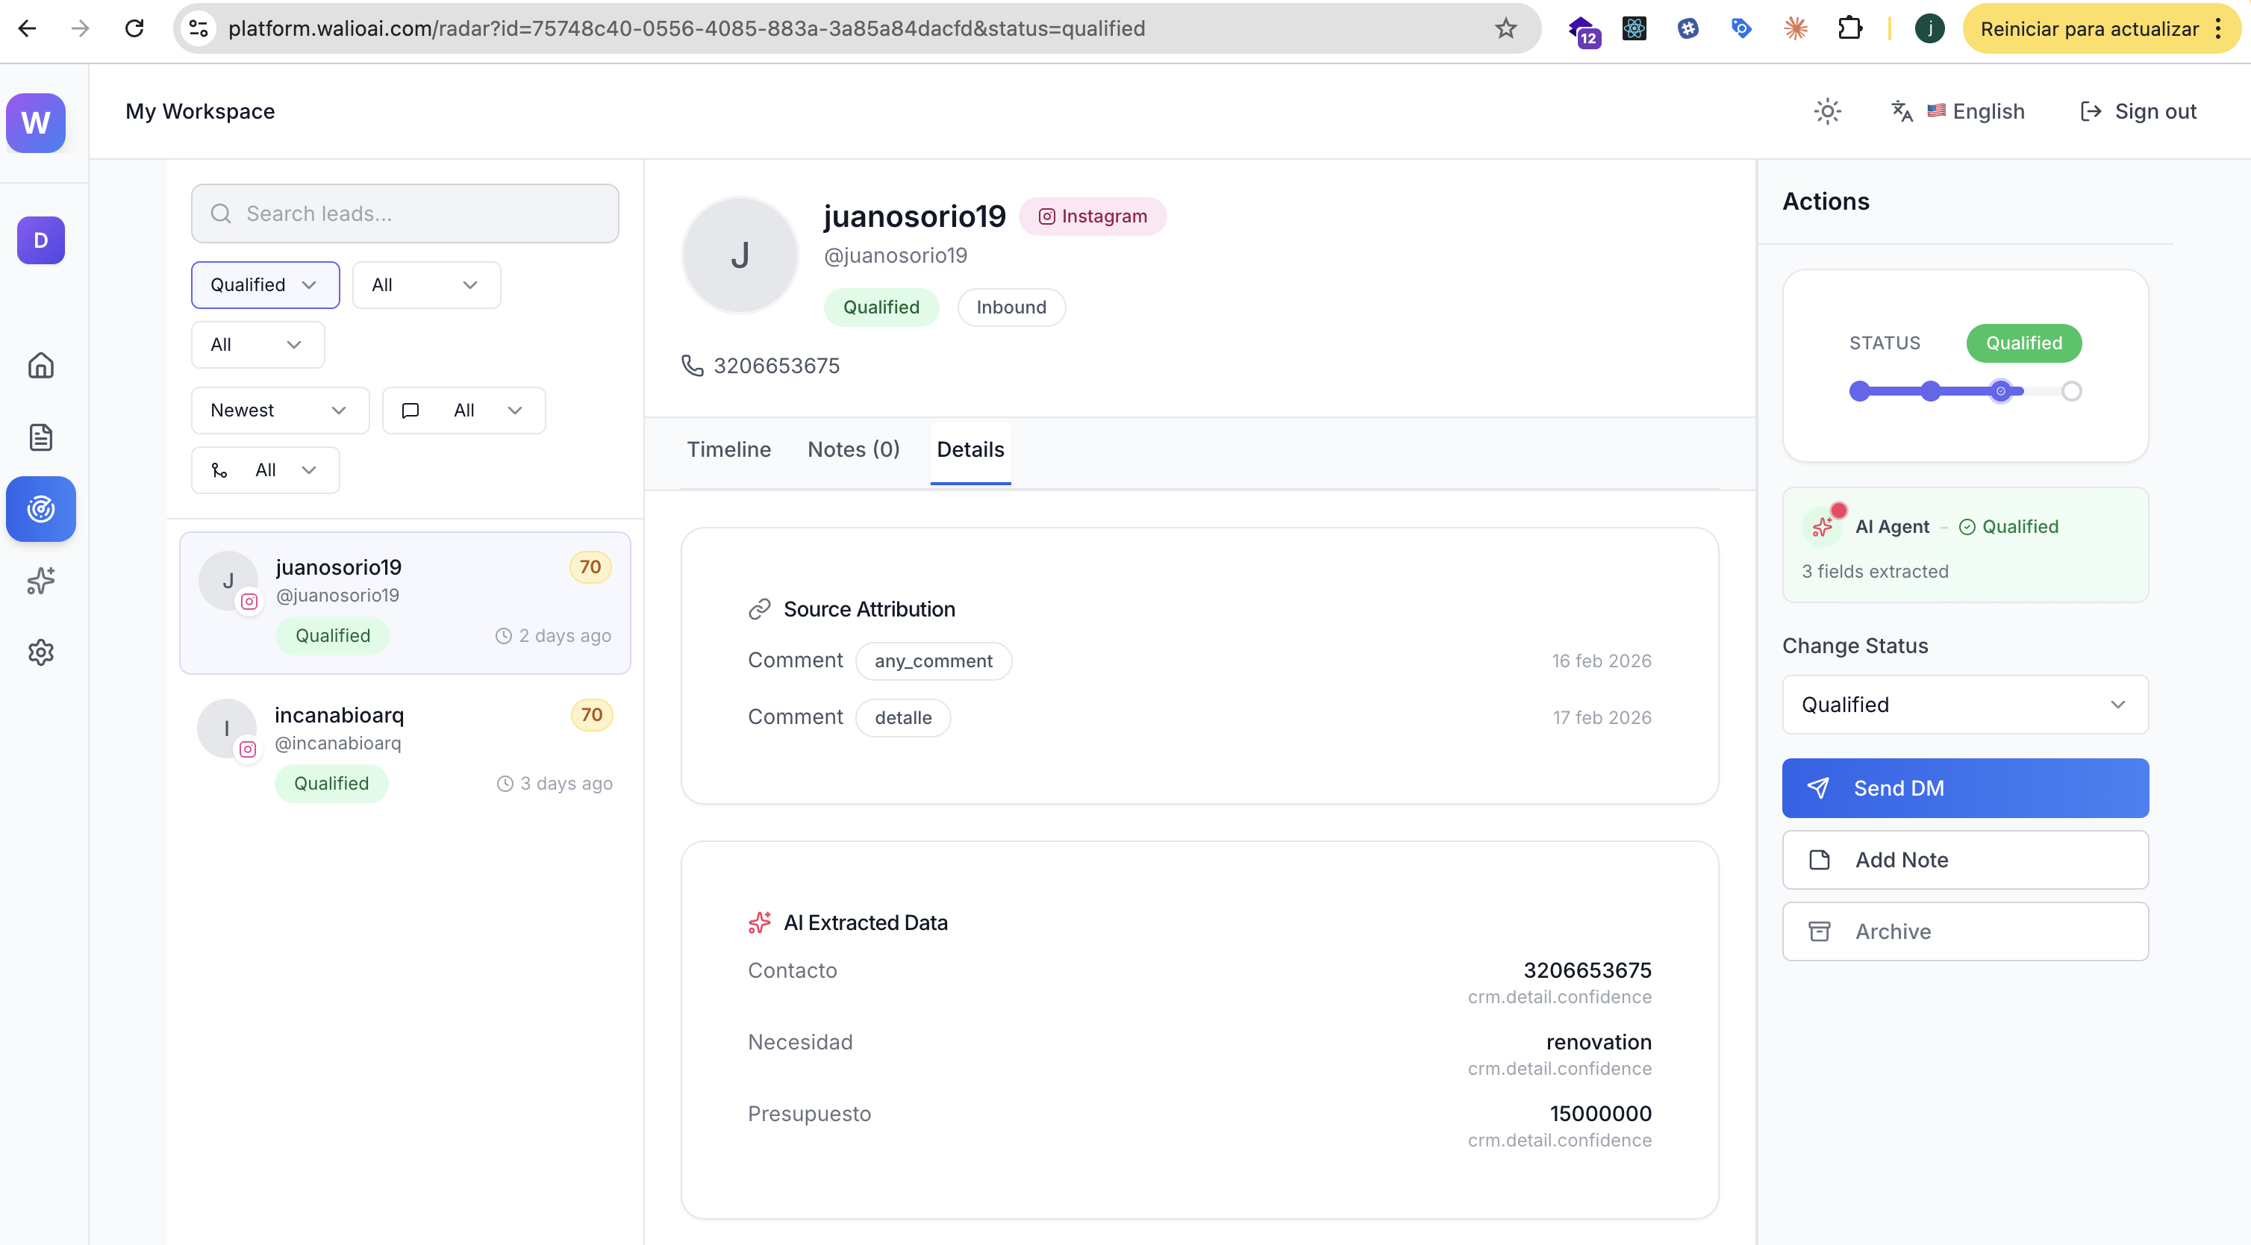
Task: Click last empty status step circle
Action: (2071, 391)
